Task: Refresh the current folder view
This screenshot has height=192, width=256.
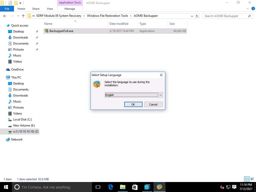Action: tap(197, 16)
